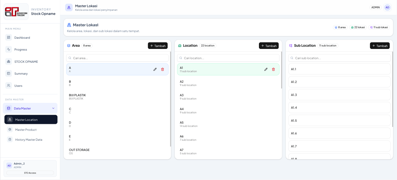The width and height of the screenshot is (397, 180).
Task: Open Master Product submenu item
Action: click(31, 130)
